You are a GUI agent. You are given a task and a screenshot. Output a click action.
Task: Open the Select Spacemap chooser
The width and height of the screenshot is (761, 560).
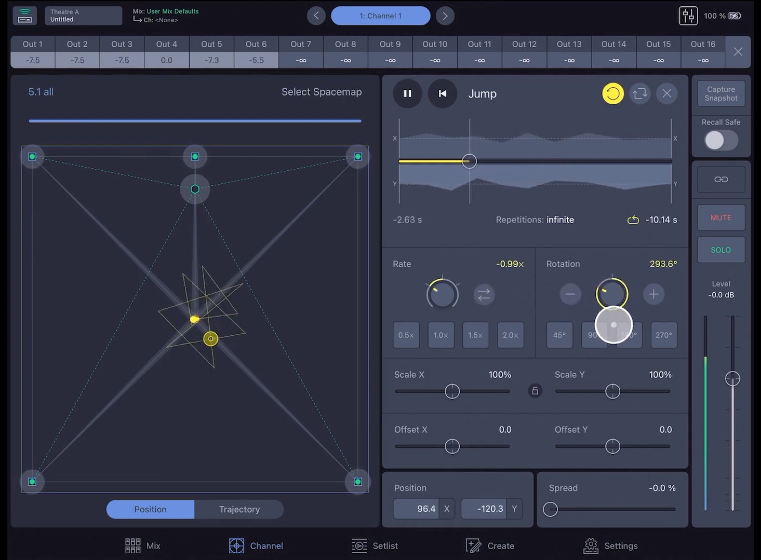[x=321, y=92]
